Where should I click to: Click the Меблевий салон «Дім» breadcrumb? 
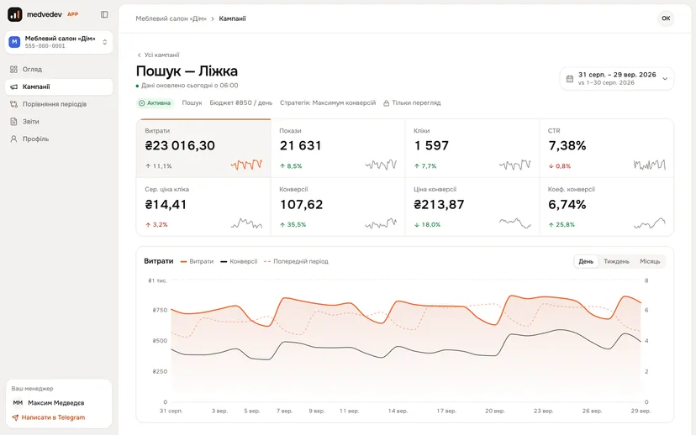[x=171, y=18]
